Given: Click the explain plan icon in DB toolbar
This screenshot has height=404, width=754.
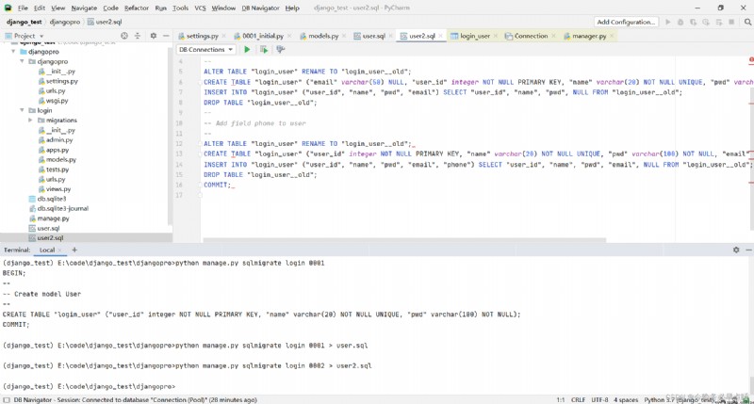Looking at the screenshot, I should (280, 50).
